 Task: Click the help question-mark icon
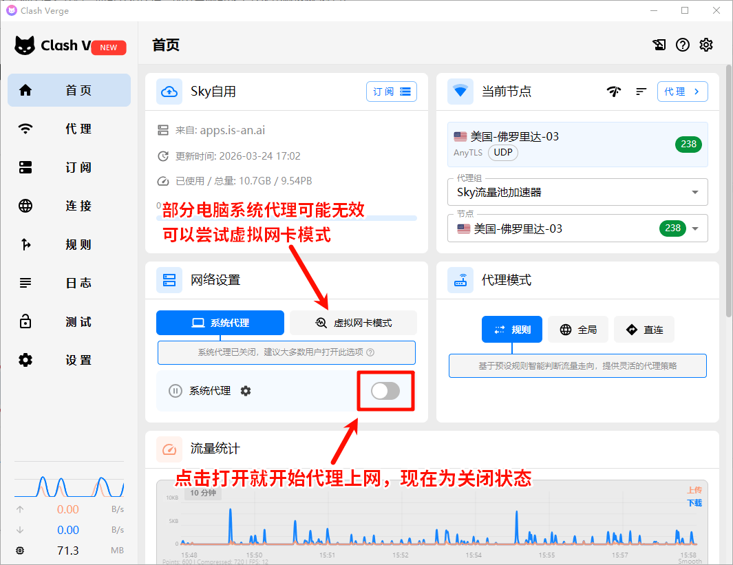coord(682,44)
